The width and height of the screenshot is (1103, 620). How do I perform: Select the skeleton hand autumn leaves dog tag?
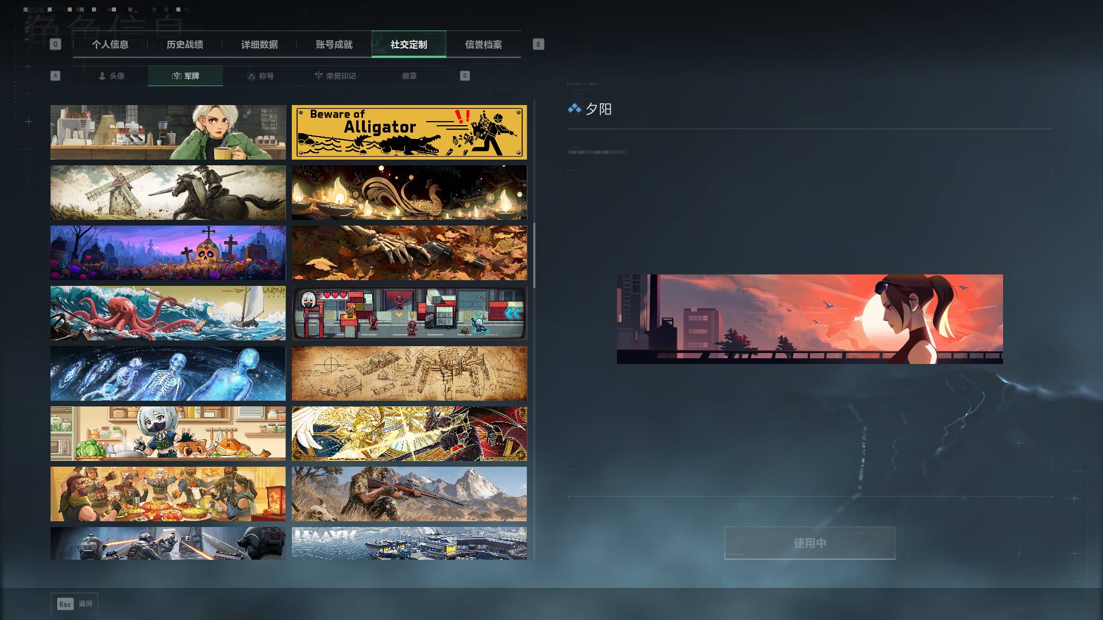tap(409, 253)
